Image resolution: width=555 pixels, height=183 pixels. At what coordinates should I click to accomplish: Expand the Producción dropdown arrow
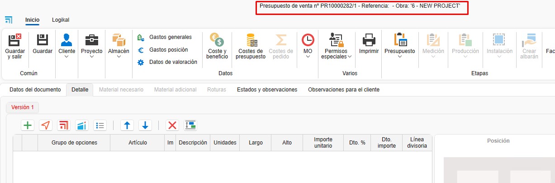(465, 57)
